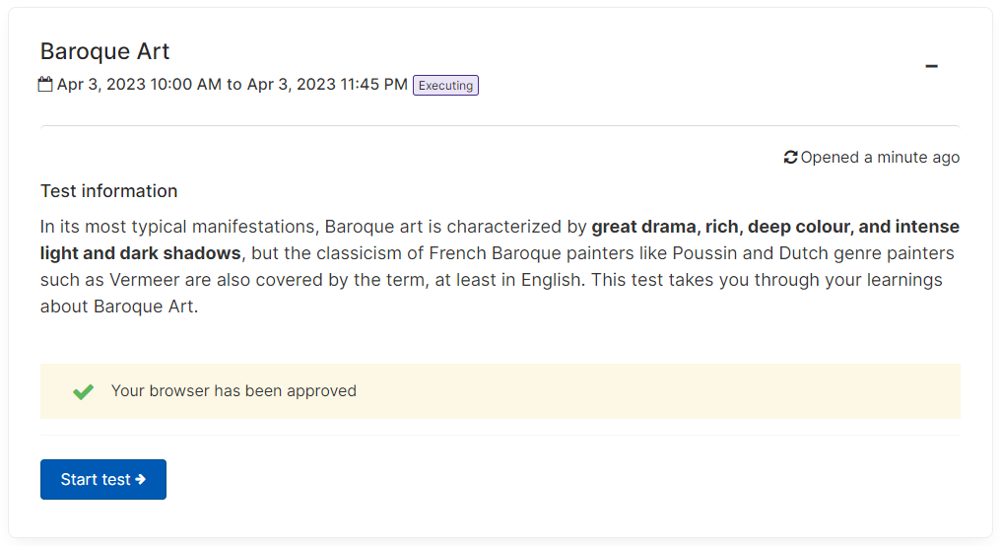Click the start date Apr 3, 2023 10:00 AM
1001x546 pixels.
click(x=139, y=85)
